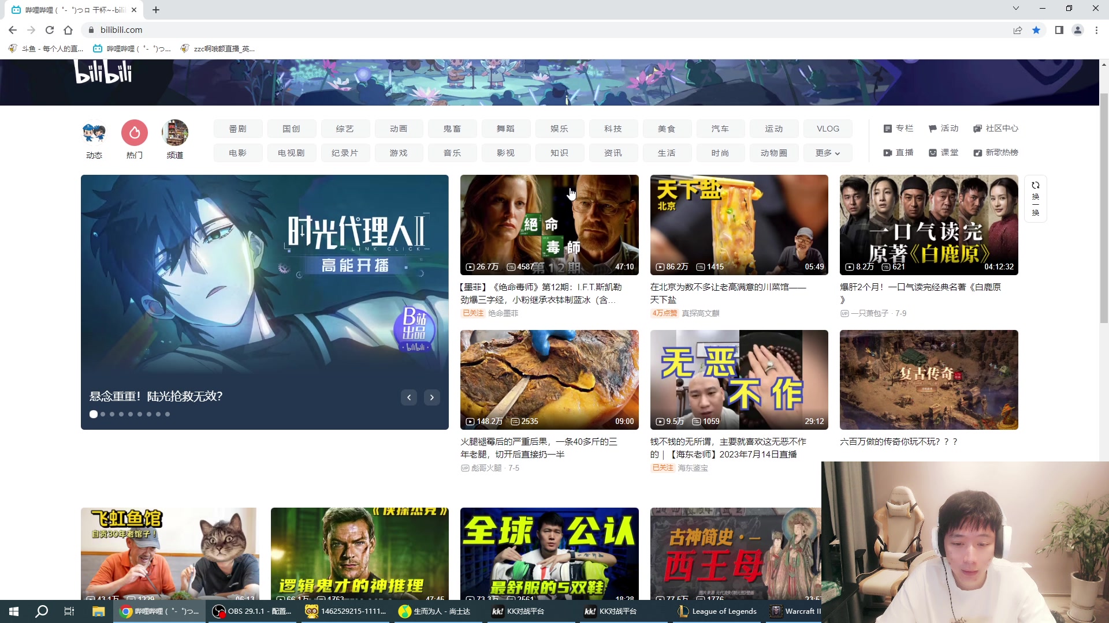The width and height of the screenshot is (1109, 623).
Task: Go back with the browser back arrow
Action: click(13, 30)
